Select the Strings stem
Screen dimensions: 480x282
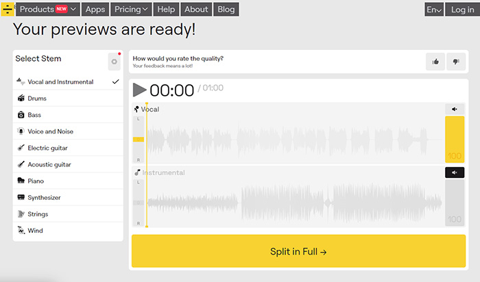(68, 214)
